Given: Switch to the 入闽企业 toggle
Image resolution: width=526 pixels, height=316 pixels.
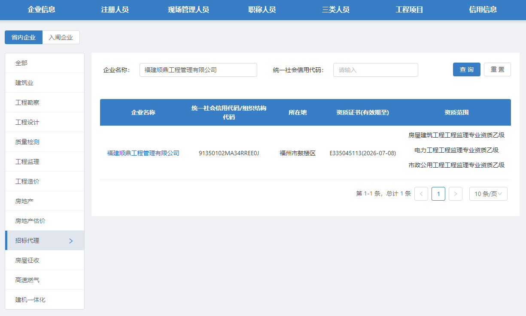Looking at the screenshot, I should [61, 37].
